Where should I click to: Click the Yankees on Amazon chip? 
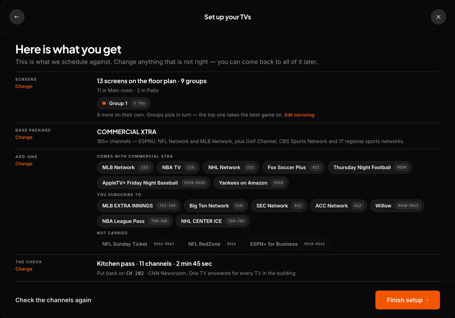click(251, 183)
